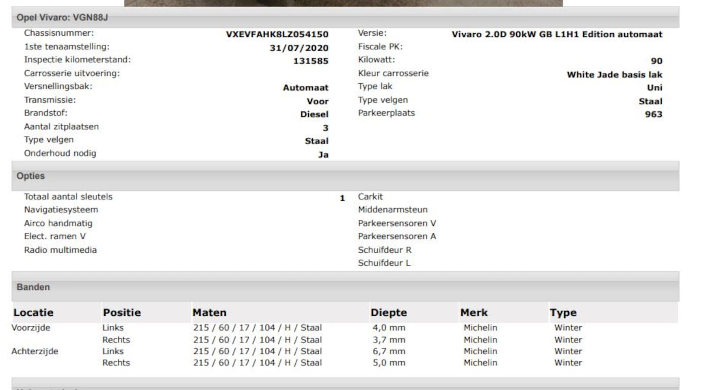Click the Opel Vivaro: VGN88J section header
The height and width of the screenshot is (390, 710).
point(345,17)
